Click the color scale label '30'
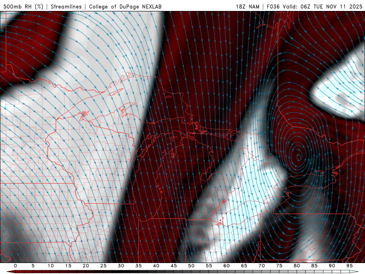Viewport: 365px width, 274px height. (x=121, y=266)
